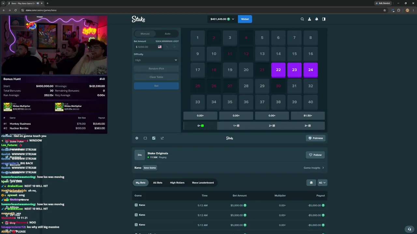Click the Bet Amount input field
The image size is (417, 234).
(146, 47)
